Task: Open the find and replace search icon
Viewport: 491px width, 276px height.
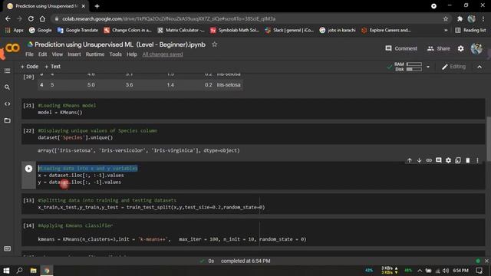Action: click(7, 87)
